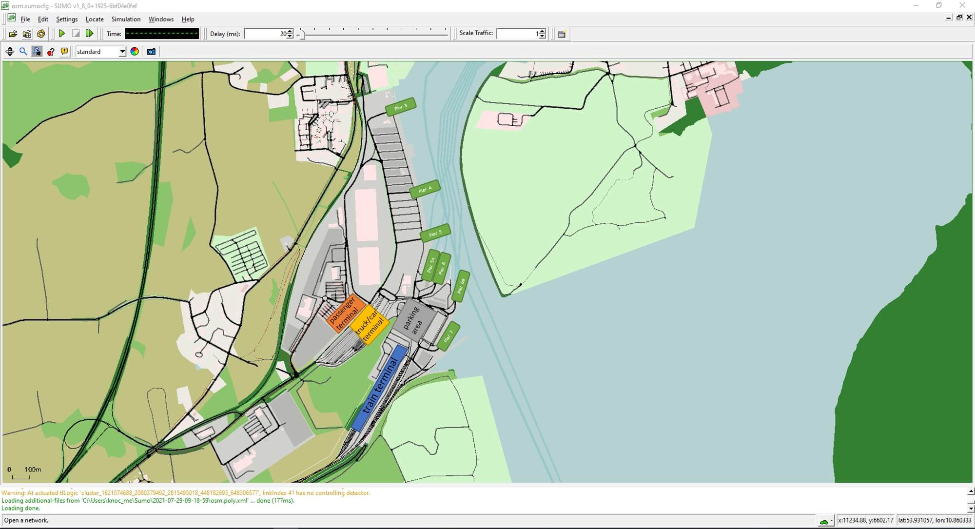The image size is (975, 529).
Task: Toggle the show tooltips icon
Action: tap(64, 52)
